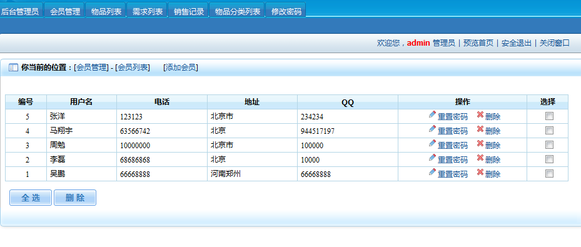Click the username 吴鹏
This screenshot has width=581, height=247.
click(x=58, y=174)
